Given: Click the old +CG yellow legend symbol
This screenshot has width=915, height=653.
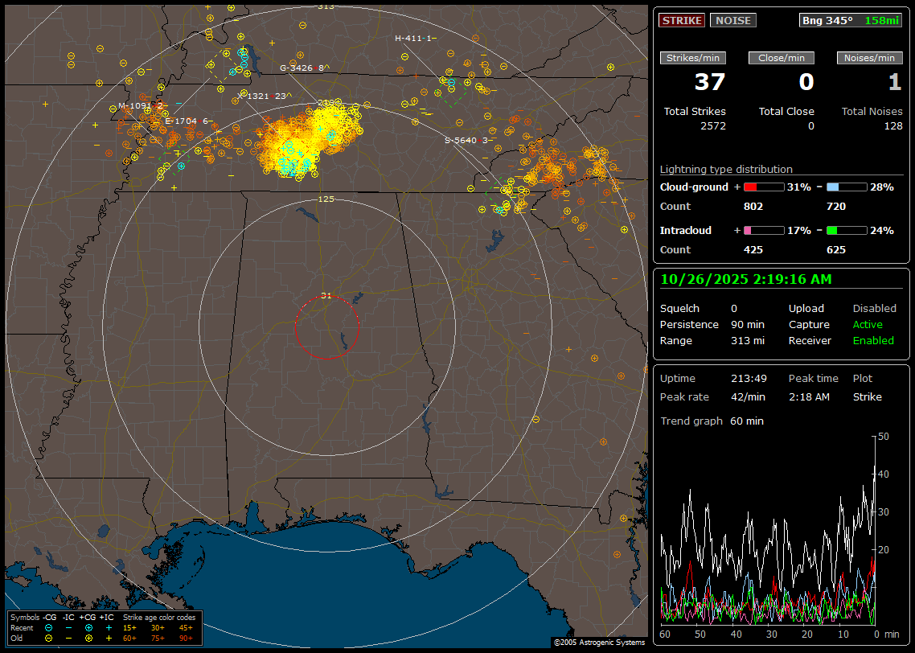Looking at the screenshot, I should coord(88,638).
